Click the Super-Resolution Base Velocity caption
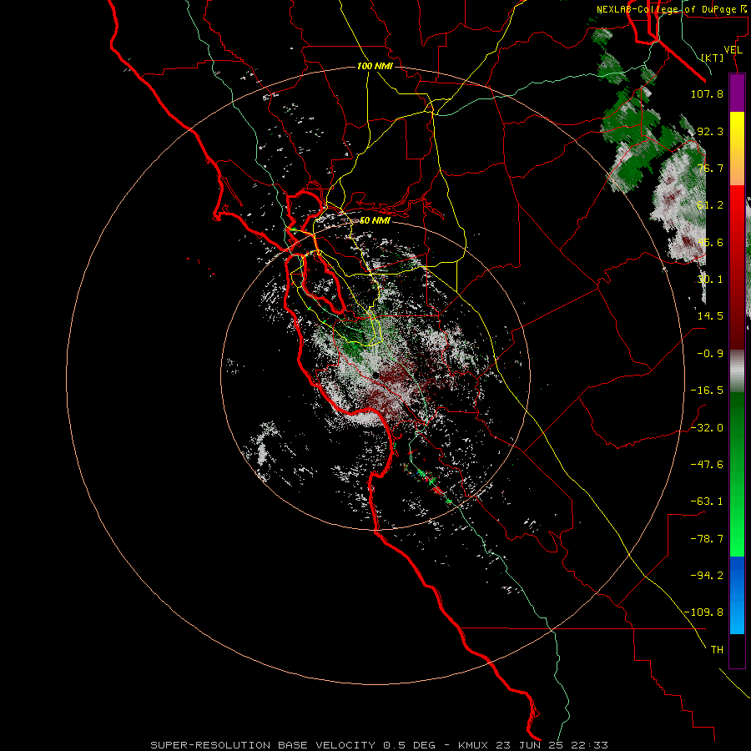 379,745
